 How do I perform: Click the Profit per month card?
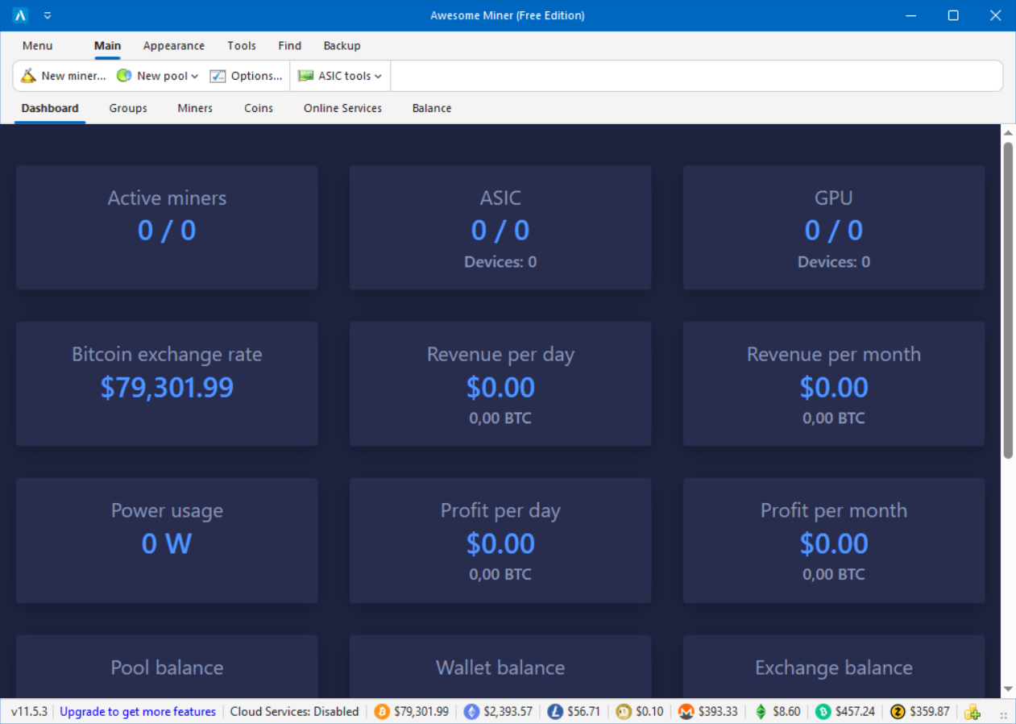(834, 540)
